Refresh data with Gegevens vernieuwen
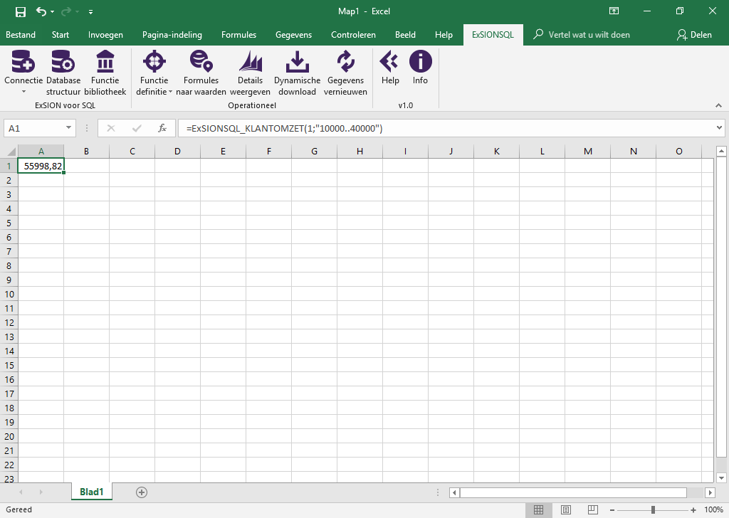The width and height of the screenshot is (729, 518). click(x=345, y=73)
